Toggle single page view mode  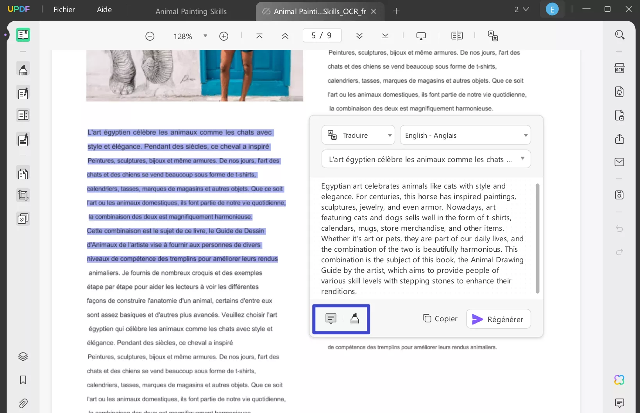pyautogui.click(x=457, y=36)
